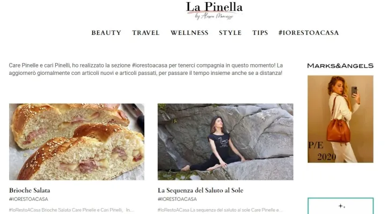Click the Brioche Salata excerpt text
This screenshot has height=214, width=387.
71,210
